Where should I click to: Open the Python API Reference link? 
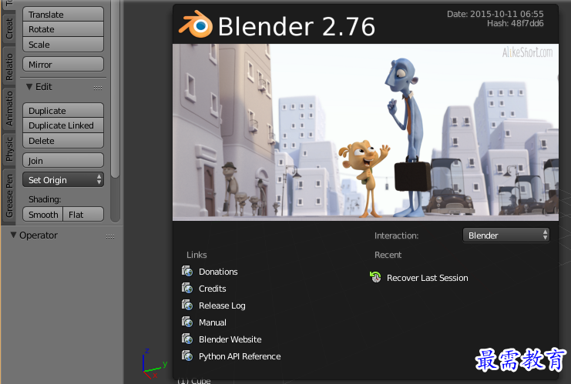pyautogui.click(x=240, y=356)
